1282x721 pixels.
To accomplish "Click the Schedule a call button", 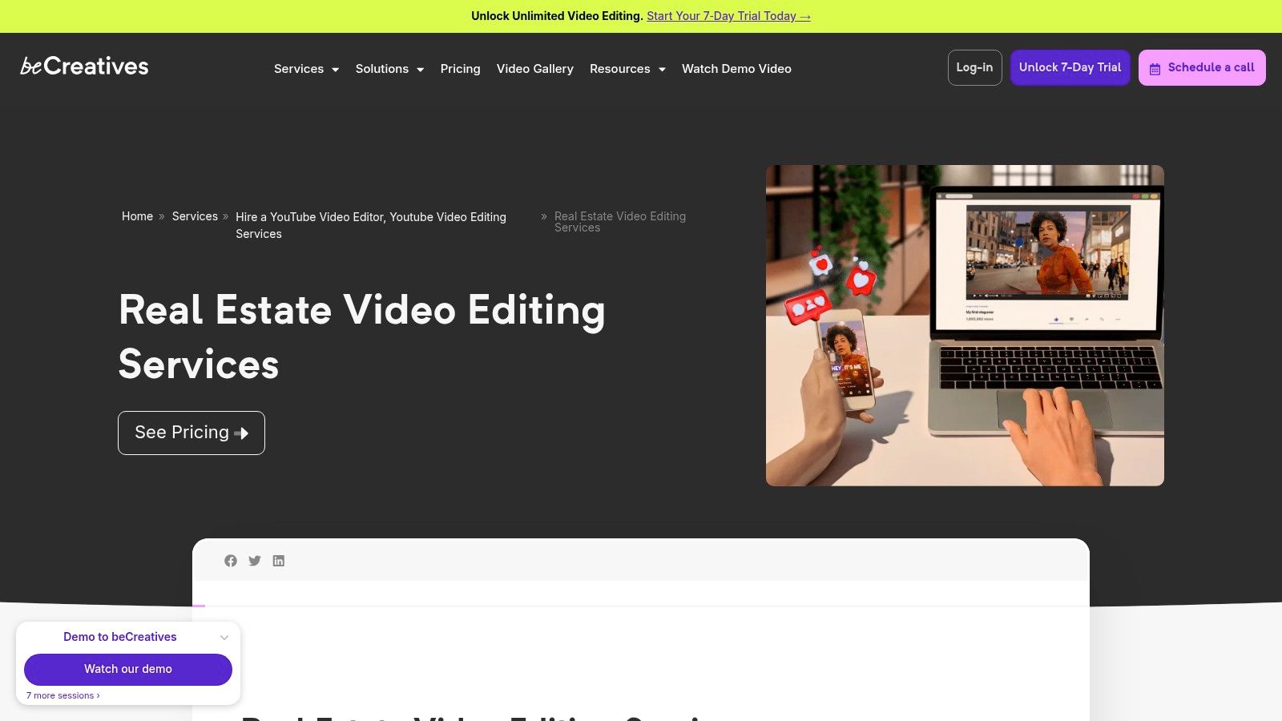I will [x=1202, y=67].
